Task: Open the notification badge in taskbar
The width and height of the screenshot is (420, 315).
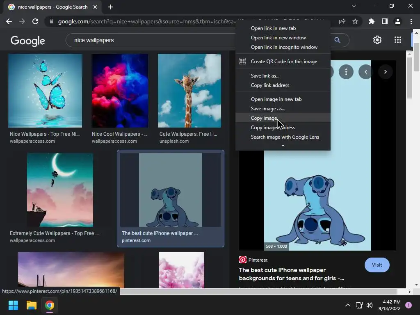Action: 409,305
